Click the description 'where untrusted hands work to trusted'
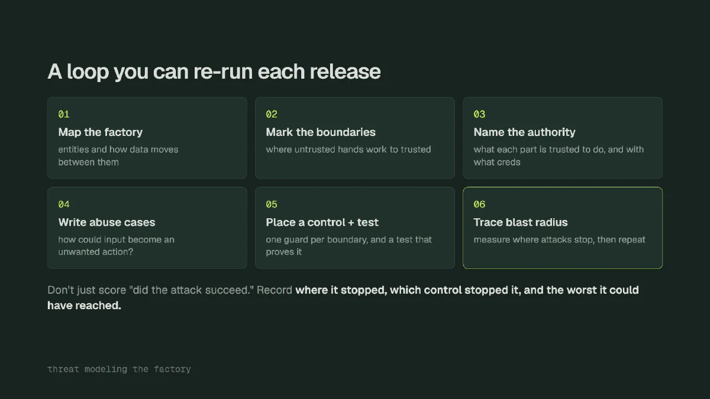The height and width of the screenshot is (399, 710). pyautogui.click(x=348, y=150)
